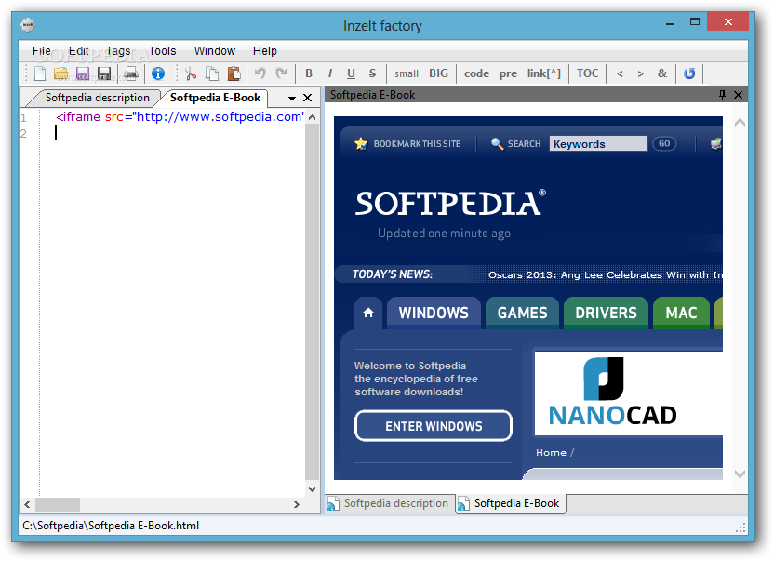Image resolution: width=774 pixels, height=561 pixels.
Task: Open the WINDOWS category tab in preview
Action: tap(434, 313)
